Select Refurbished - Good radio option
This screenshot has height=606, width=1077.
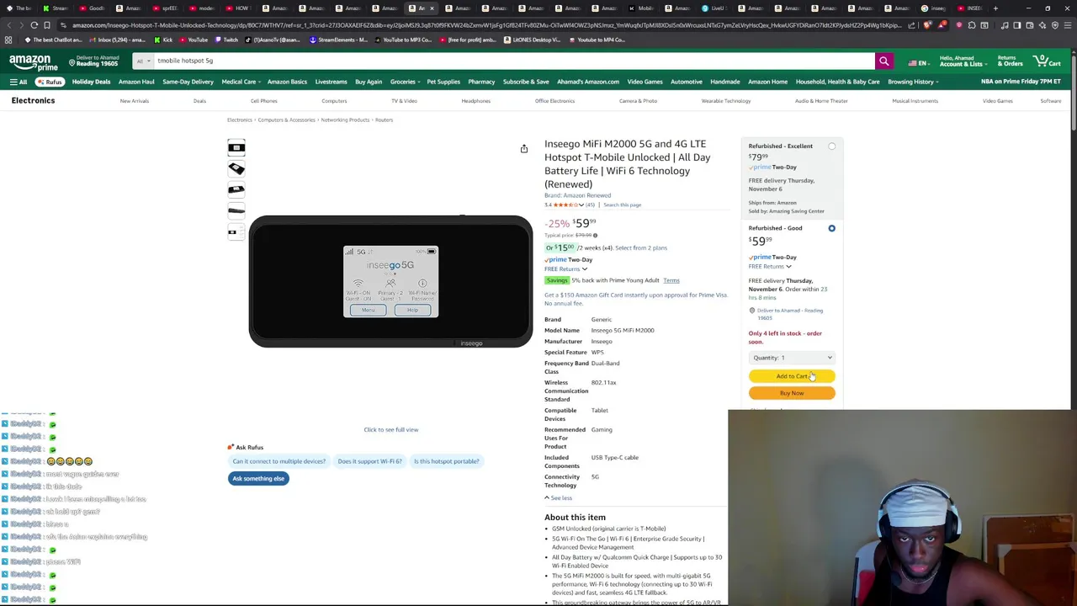[x=831, y=228]
